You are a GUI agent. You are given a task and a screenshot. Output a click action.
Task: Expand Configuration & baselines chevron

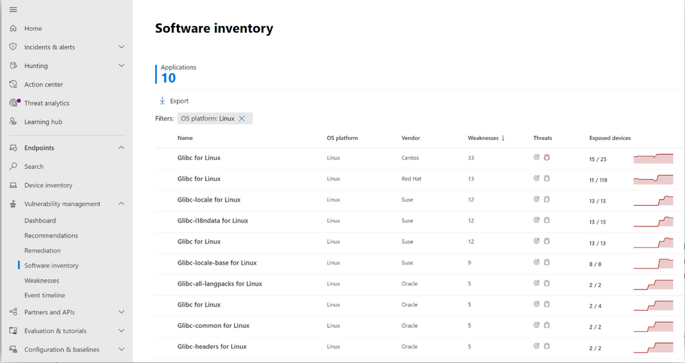[121, 349]
